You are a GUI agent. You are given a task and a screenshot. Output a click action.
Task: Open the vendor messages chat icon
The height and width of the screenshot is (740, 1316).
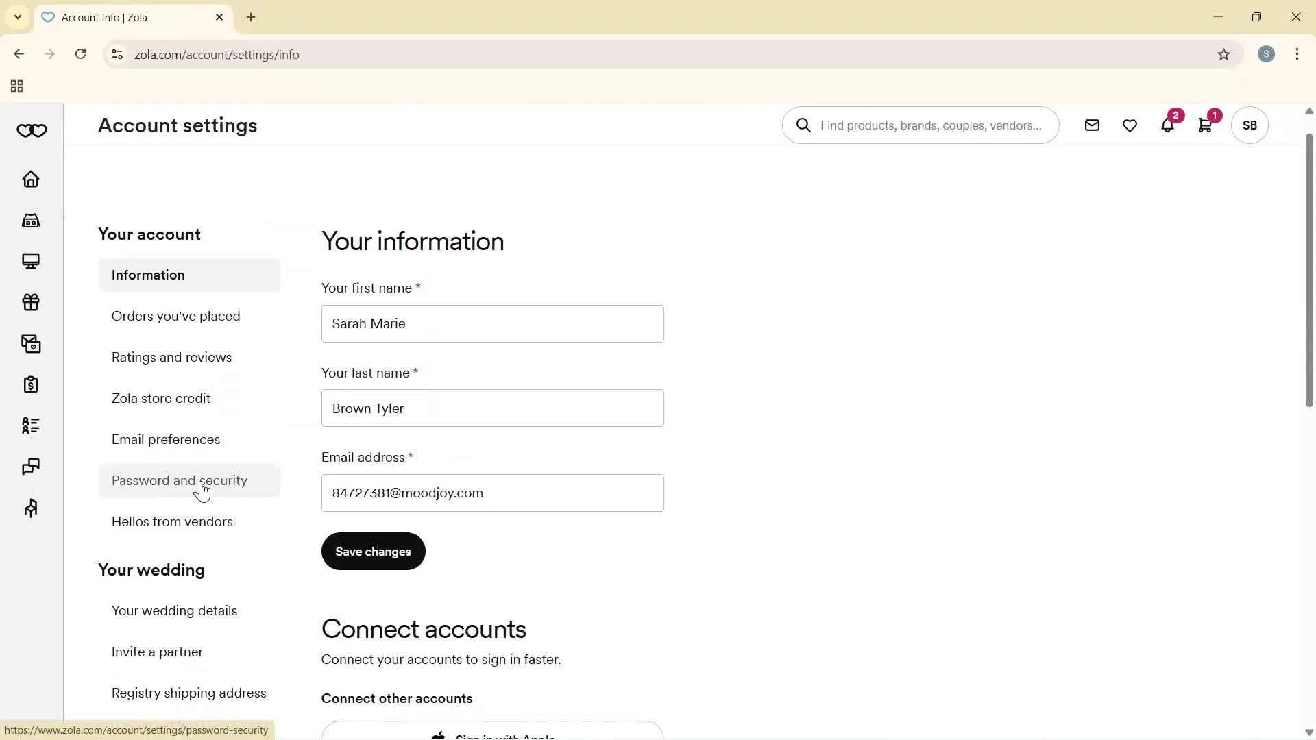tap(31, 467)
